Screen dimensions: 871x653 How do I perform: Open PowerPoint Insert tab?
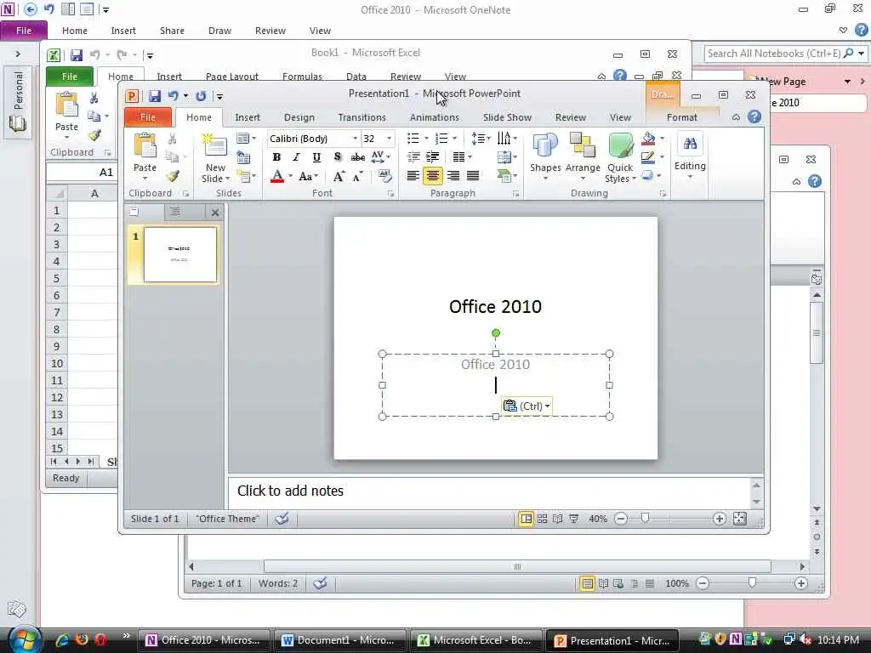click(248, 117)
